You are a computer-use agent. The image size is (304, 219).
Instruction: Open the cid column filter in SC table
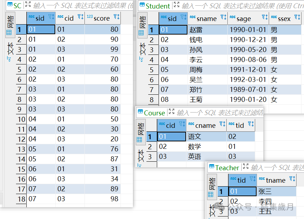pyautogui.click(x=81, y=17)
